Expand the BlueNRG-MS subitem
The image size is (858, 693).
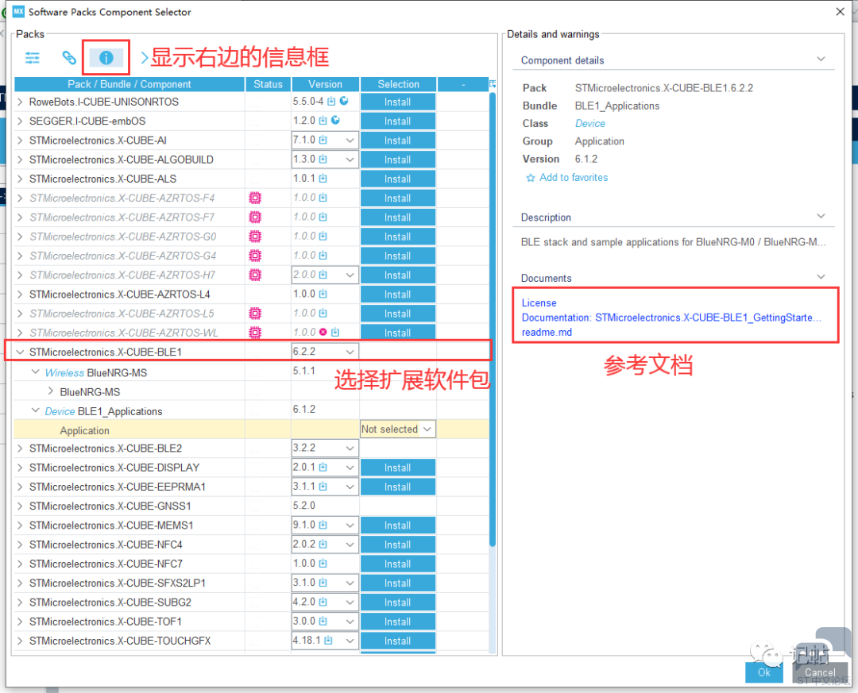point(51,391)
